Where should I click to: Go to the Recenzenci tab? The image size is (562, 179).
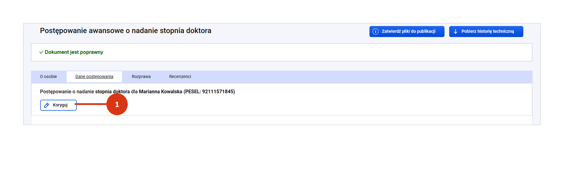click(180, 77)
